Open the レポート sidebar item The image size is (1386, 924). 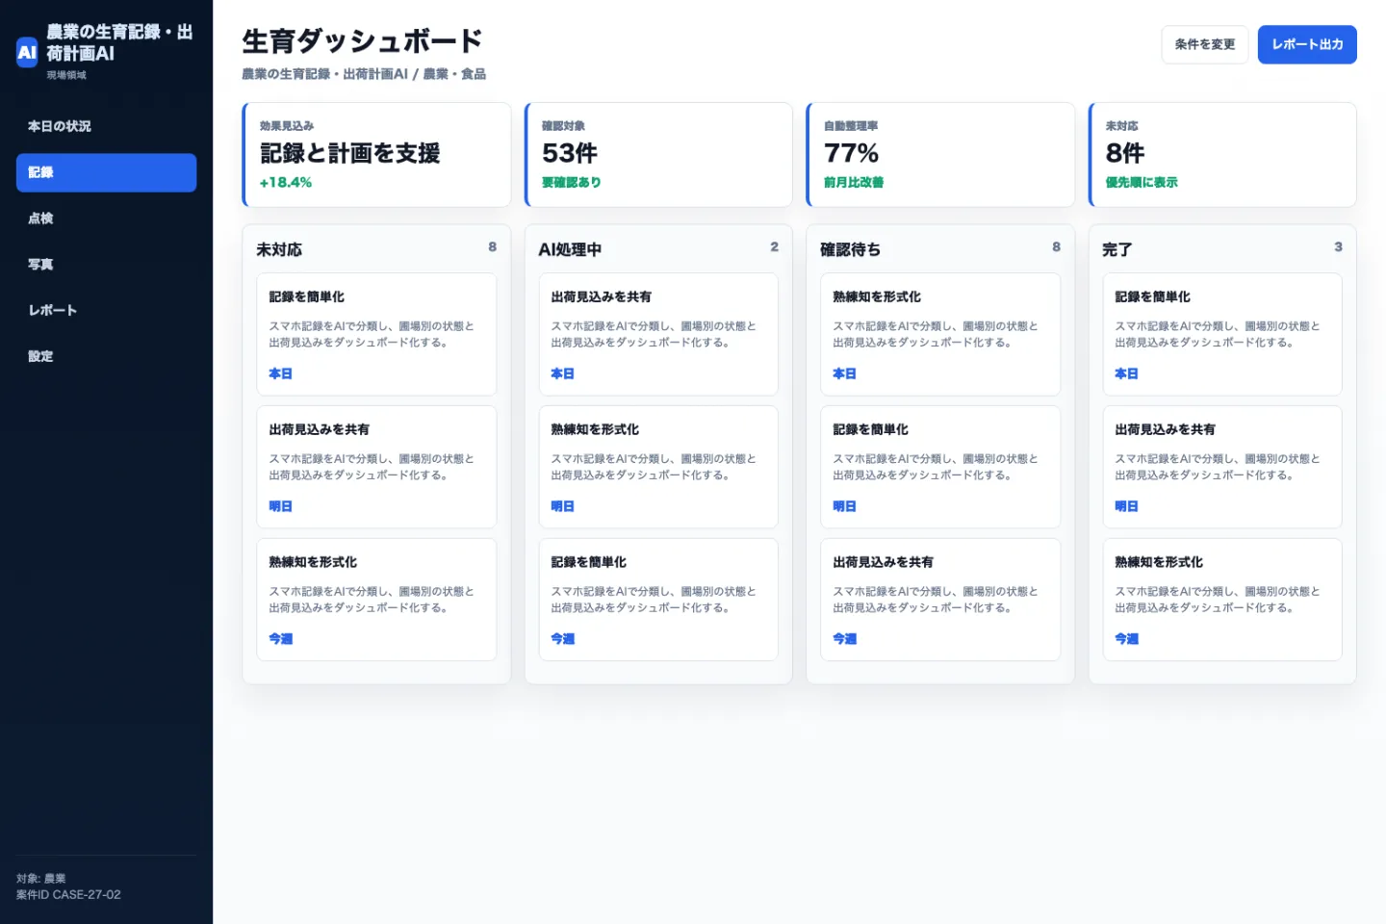(x=106, y=310)
